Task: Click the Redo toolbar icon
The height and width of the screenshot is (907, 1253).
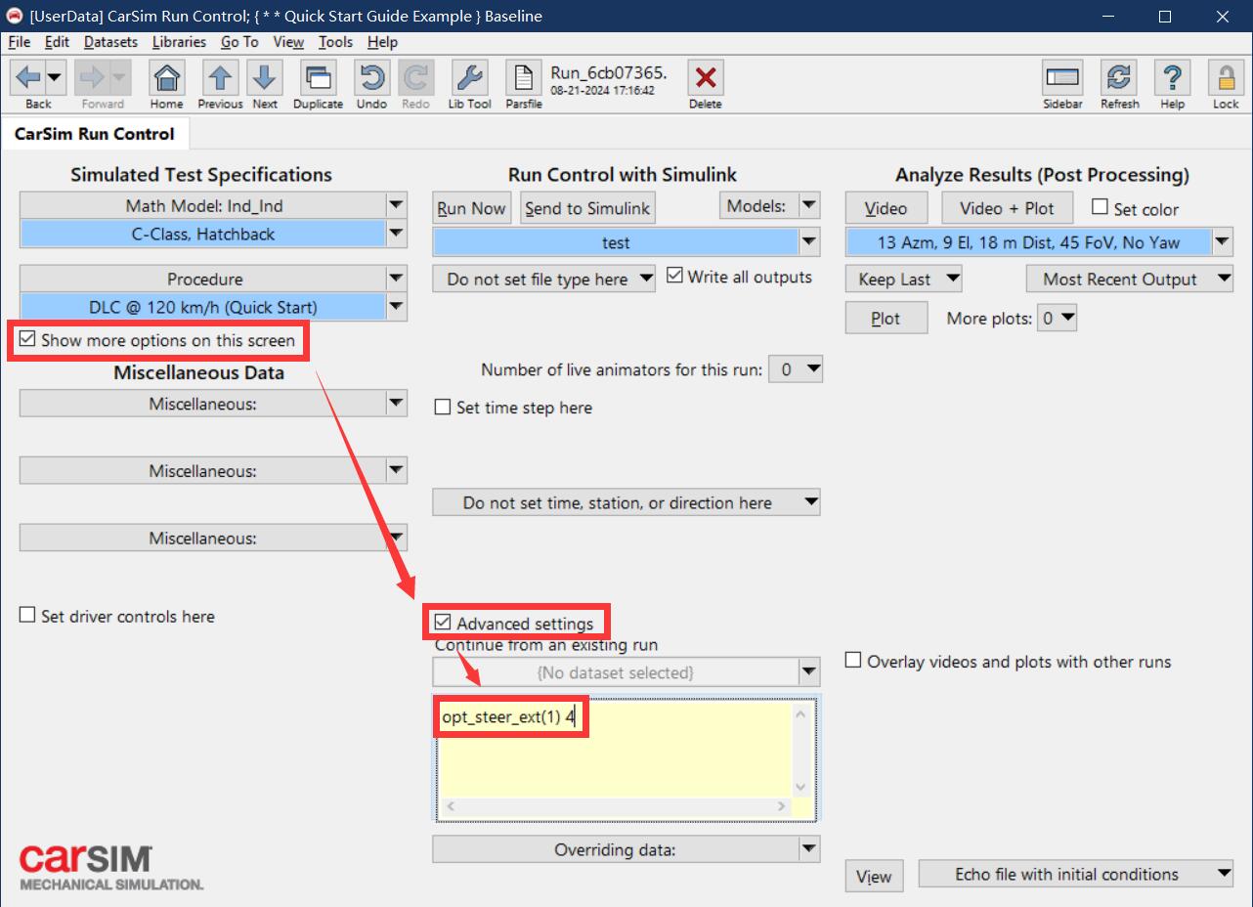Action: (x=415, y=77)
